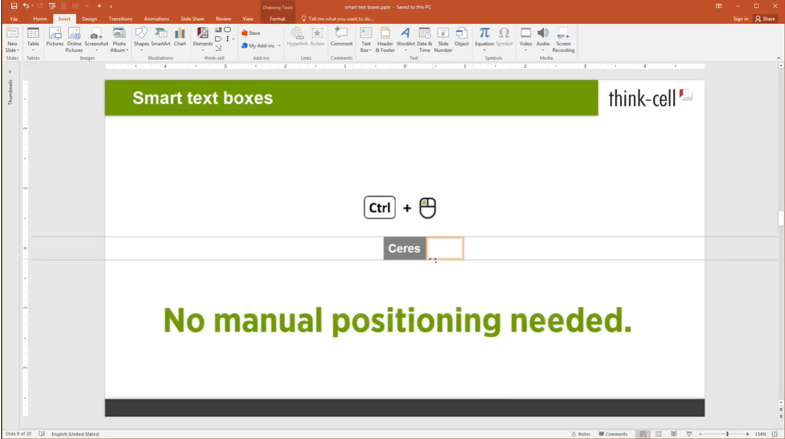Image resolution: width=785 pixels, height=439 pixels.
Task: Open the Header & Footer dialog
Action: [x=385, y=40]
